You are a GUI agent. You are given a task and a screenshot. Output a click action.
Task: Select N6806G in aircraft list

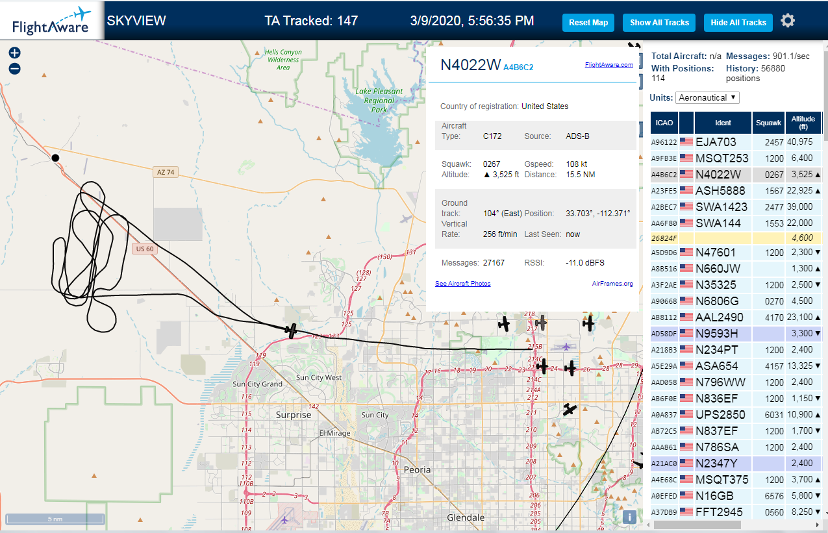coord(736,301)
